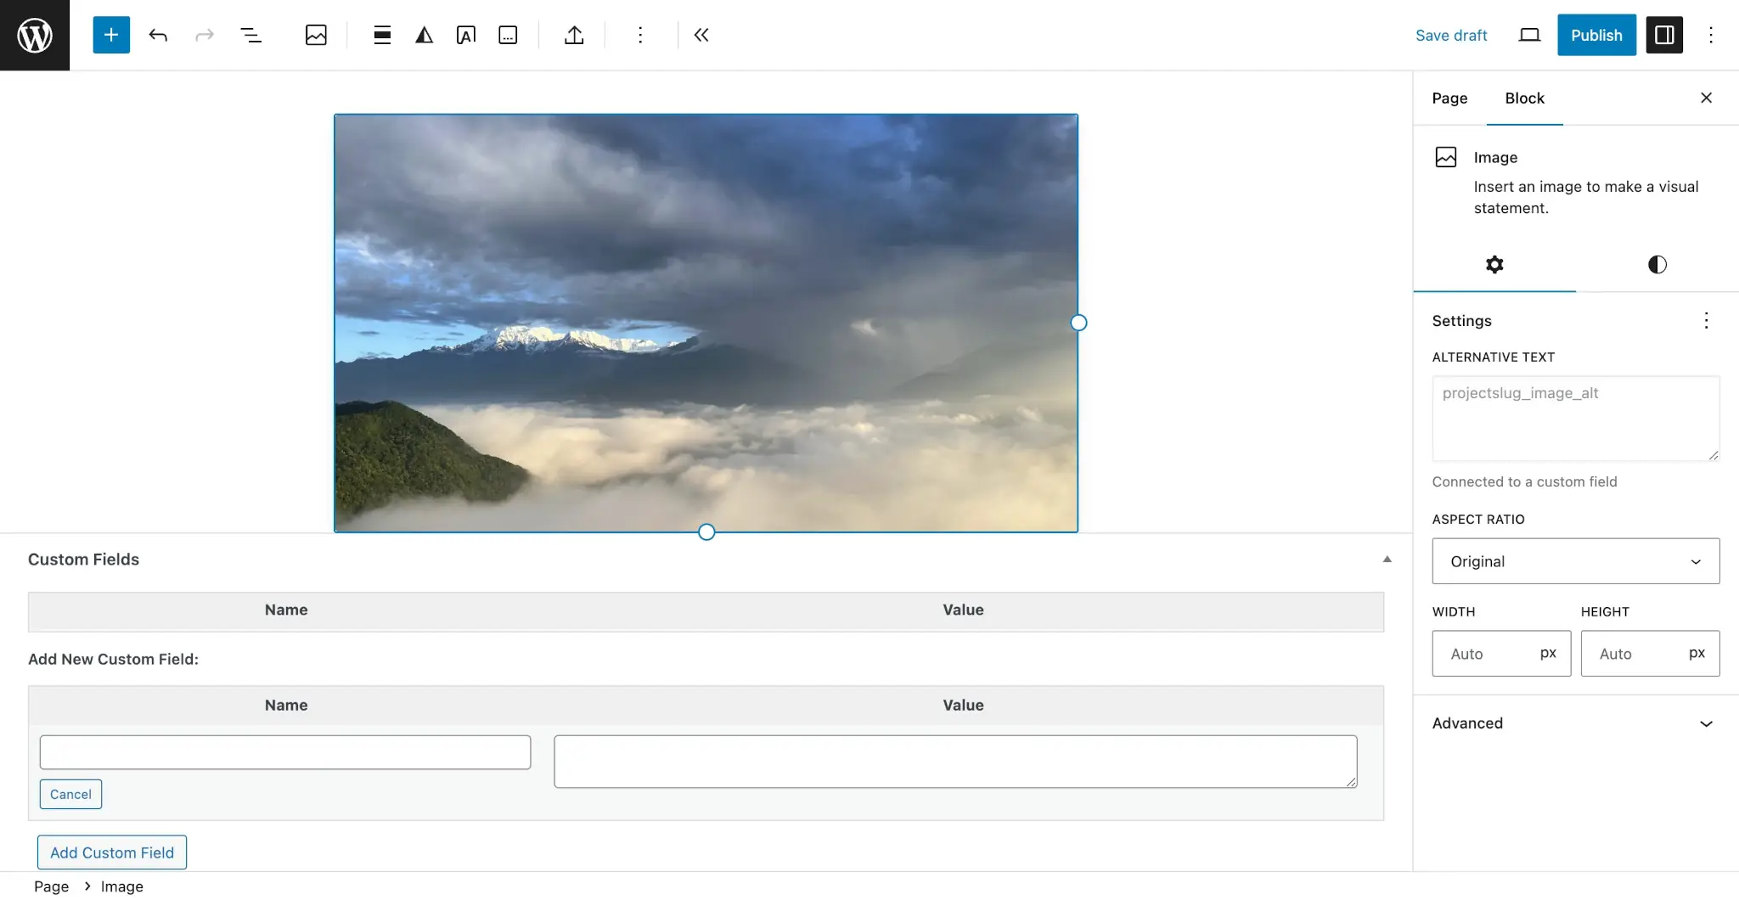
Task: Open the preview device view icon
Action: (1529, 35)
